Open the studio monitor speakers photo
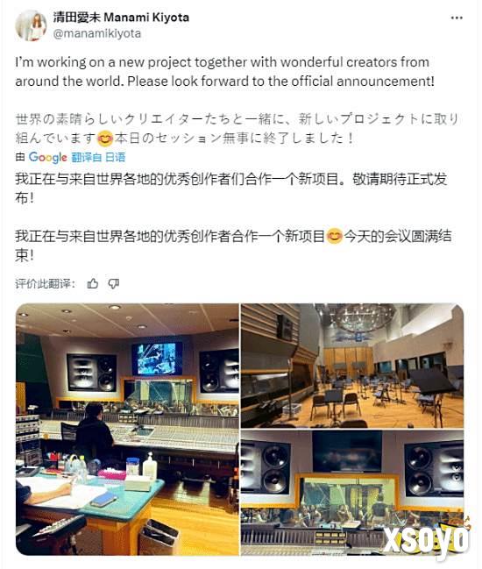The width and height of the screenshot is (482, 569). pyautogui.click(x=352, y=493)
